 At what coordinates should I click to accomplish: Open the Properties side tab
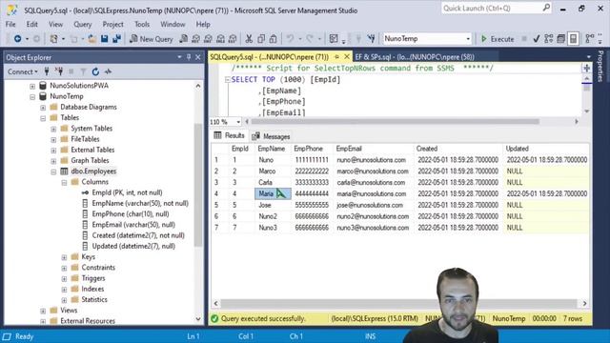(600, 66)
